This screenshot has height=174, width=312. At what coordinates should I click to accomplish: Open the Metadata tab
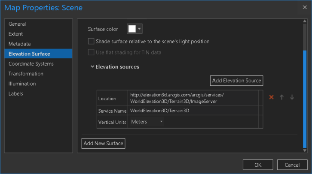click(x=19, y=44)
